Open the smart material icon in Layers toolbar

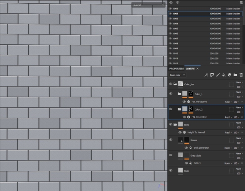pos(230,75)
